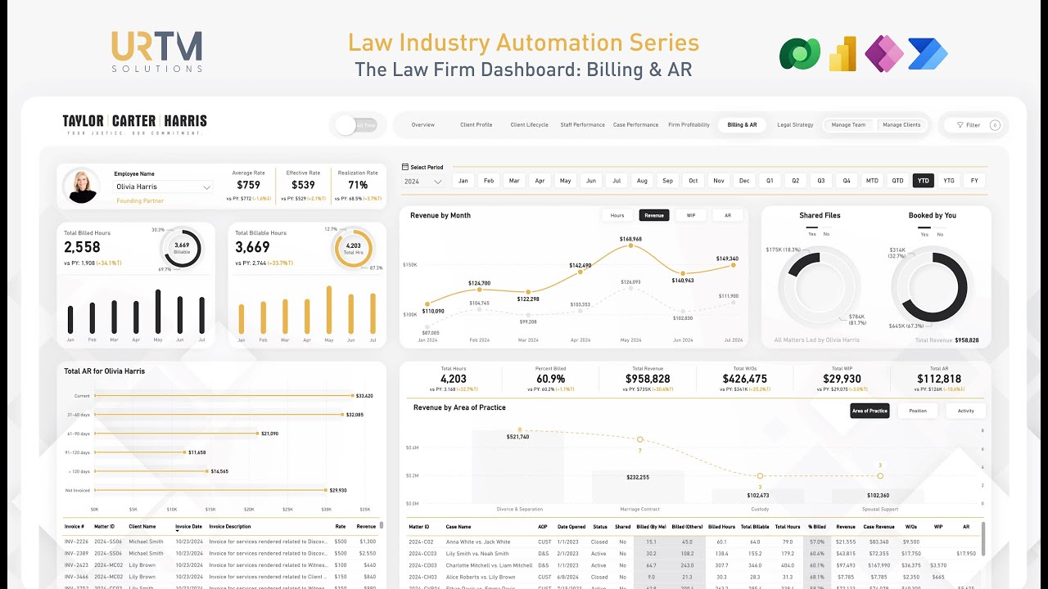Open the Billing & AR tab

tap(742, 125)
